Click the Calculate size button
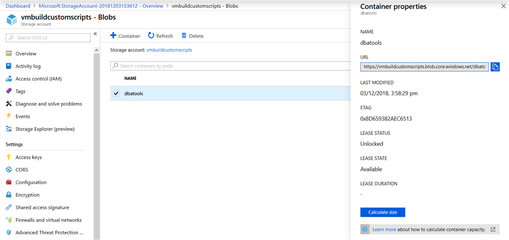The width and height of the screenshot is (509, 240). pyautogui.click(x=383, y=212)
